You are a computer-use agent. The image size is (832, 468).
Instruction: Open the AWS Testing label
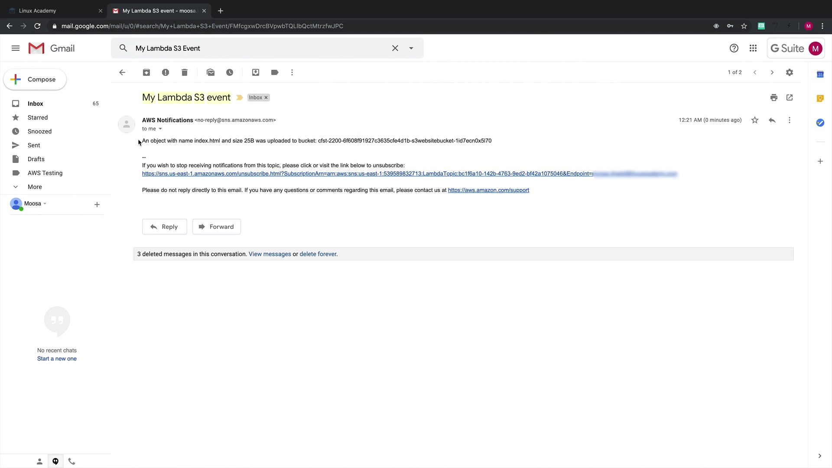click(45, 173)
